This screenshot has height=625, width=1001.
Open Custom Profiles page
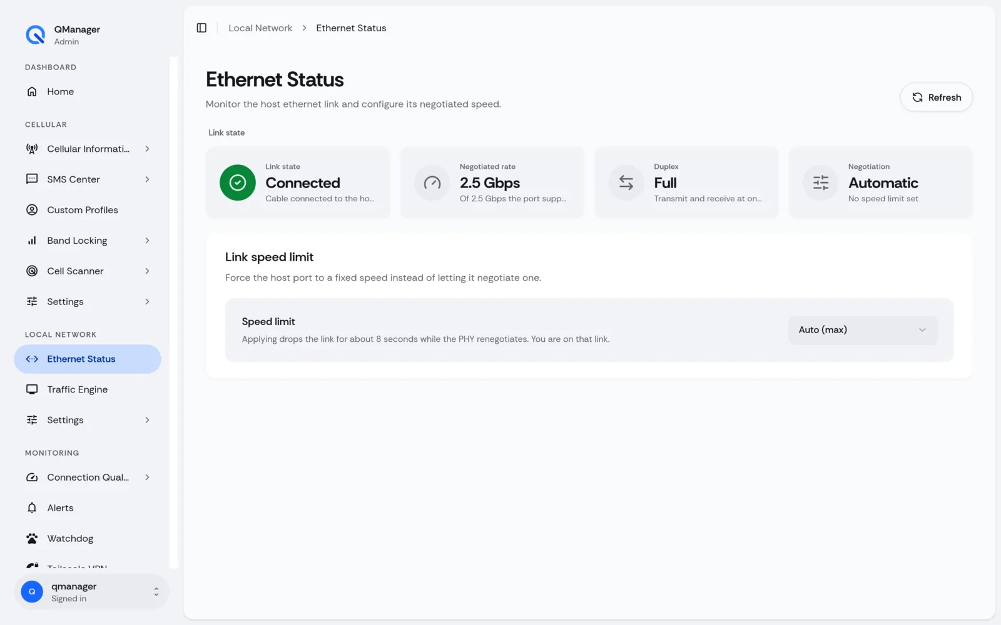click(88, 210)
